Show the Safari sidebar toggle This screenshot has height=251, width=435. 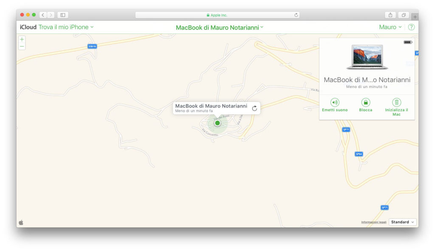62,14
